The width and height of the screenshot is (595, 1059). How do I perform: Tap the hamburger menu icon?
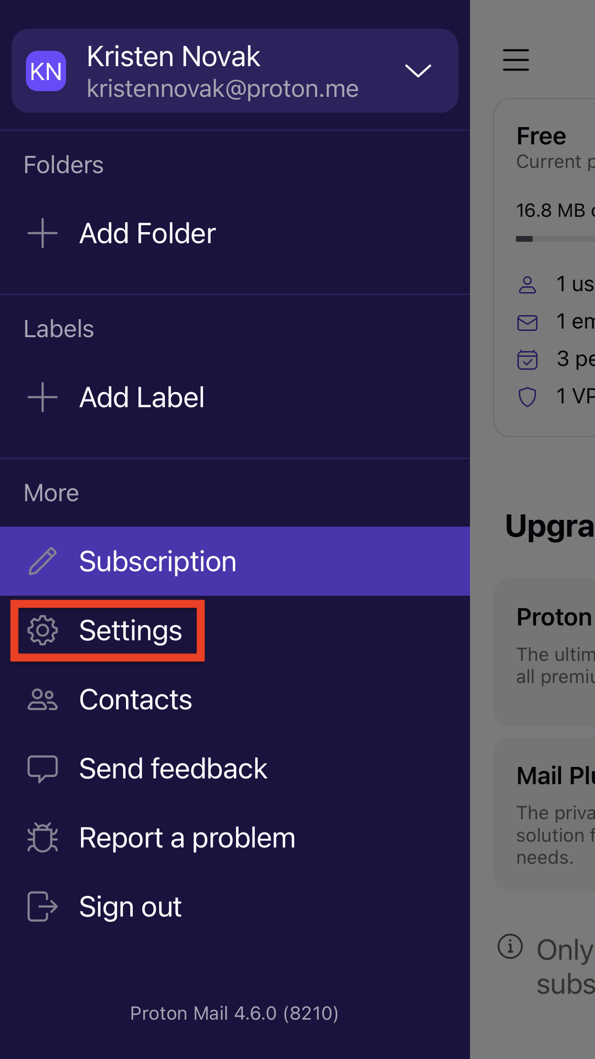click(x=515, y=59)
